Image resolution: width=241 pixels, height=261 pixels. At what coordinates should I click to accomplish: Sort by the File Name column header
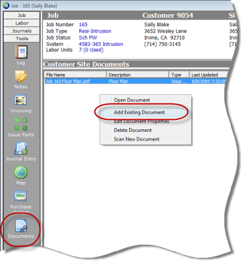click(76, 75)
